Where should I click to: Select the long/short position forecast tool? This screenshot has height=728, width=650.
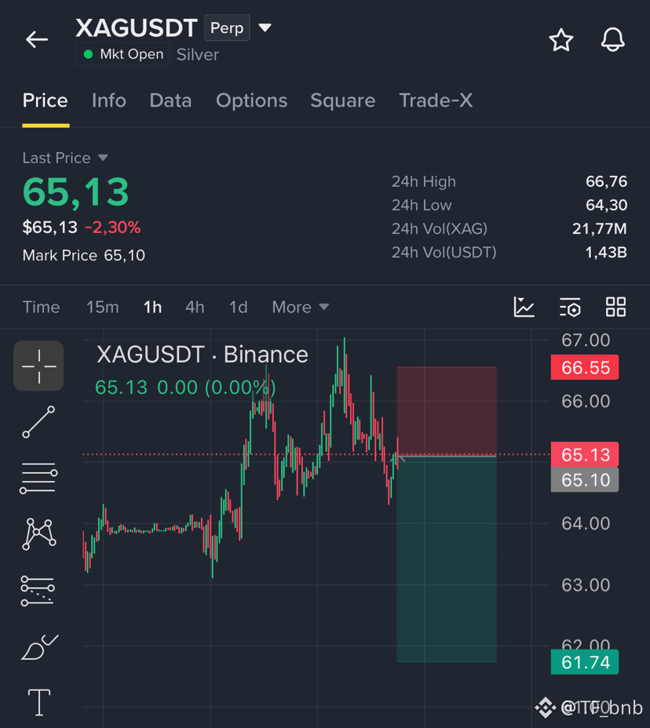38,591
